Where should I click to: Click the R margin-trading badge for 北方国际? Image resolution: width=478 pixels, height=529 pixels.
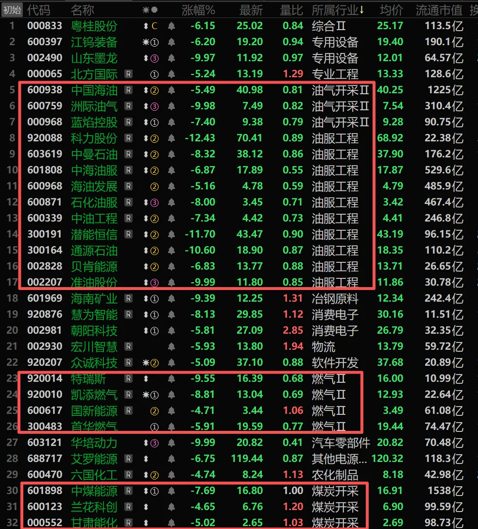point(129,74)
